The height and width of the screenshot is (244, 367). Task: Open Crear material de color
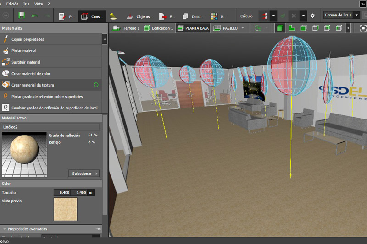tap(31, 74)
